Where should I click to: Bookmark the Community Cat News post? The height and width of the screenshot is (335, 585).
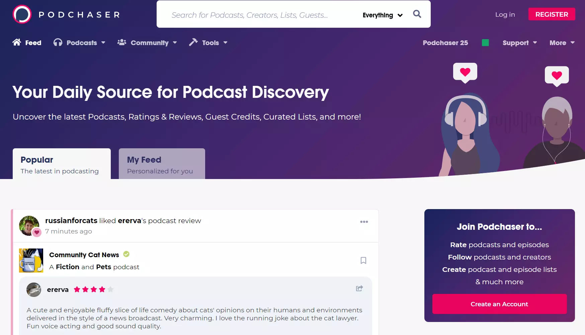click(363, 260)
